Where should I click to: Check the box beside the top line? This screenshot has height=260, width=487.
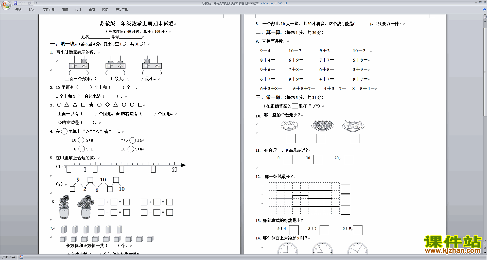coord(345,189)
